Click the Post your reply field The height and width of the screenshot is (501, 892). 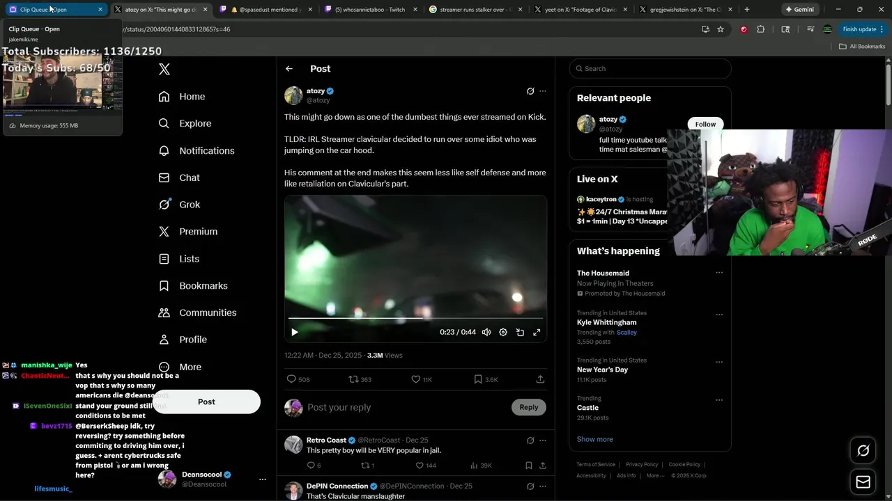click(x=408, y=408)
